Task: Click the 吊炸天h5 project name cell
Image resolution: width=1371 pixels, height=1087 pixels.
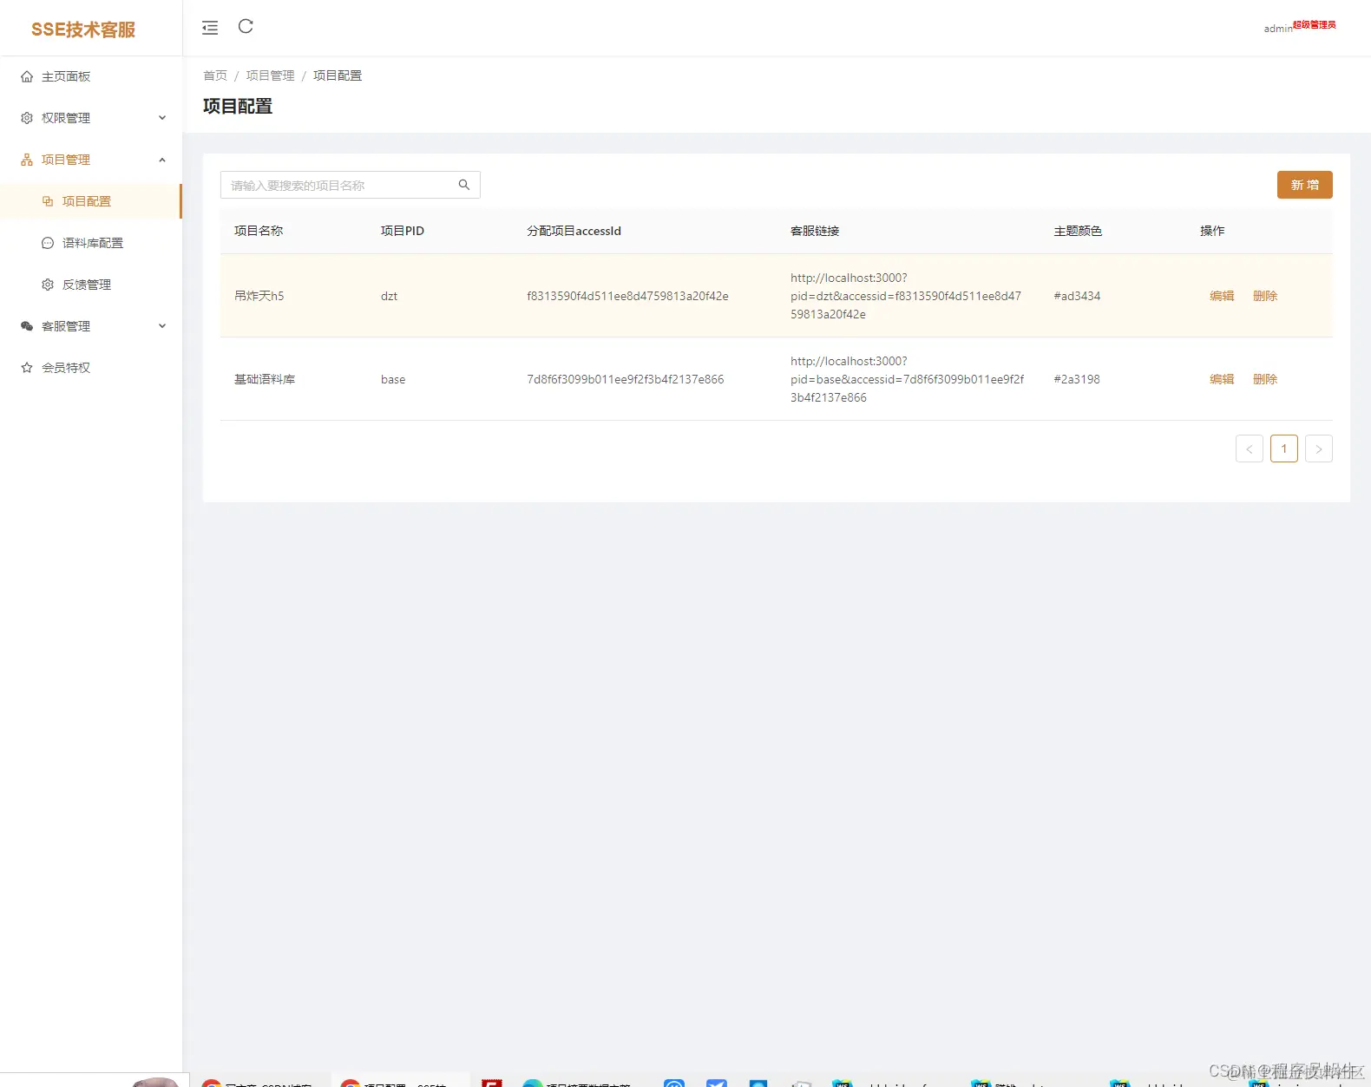Action: pos(259,296)
